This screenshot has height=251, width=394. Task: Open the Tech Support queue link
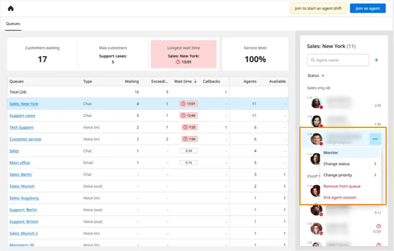pyautogui.click(x=22, y=127)
